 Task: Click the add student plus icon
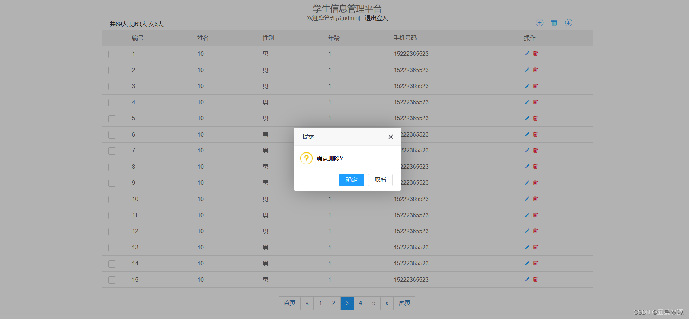540,22
